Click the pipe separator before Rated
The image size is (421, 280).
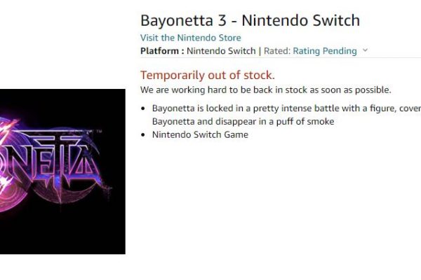(x=260, y=51)
